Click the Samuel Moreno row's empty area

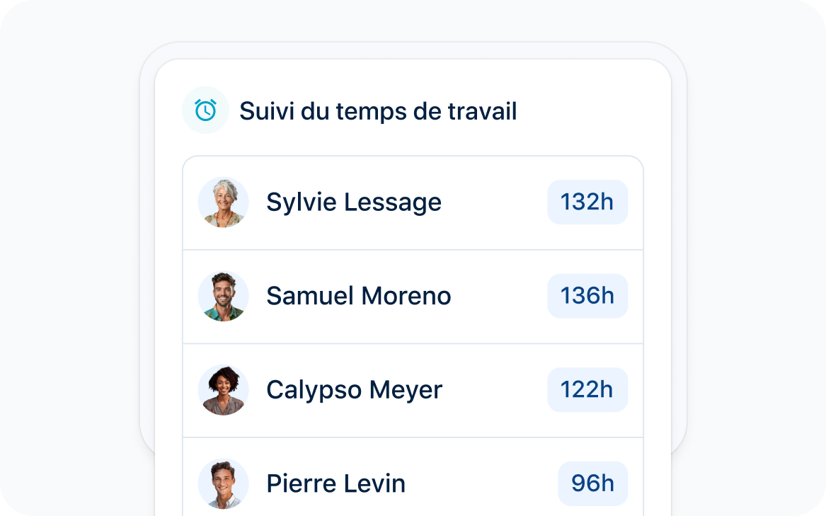click(500, 296)
